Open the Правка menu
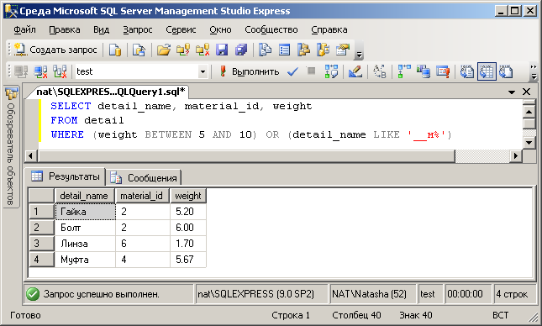This screenshot has width=542, height=326. 65,29
